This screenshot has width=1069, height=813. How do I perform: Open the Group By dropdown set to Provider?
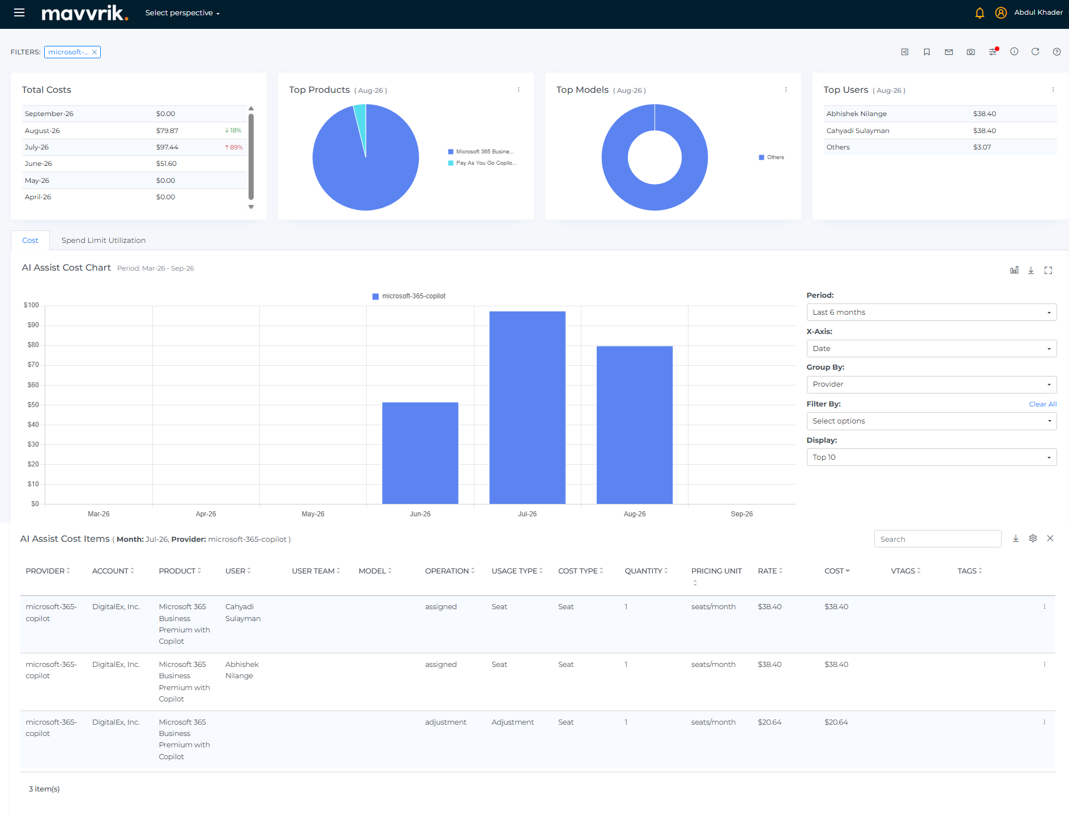[931, 384]
